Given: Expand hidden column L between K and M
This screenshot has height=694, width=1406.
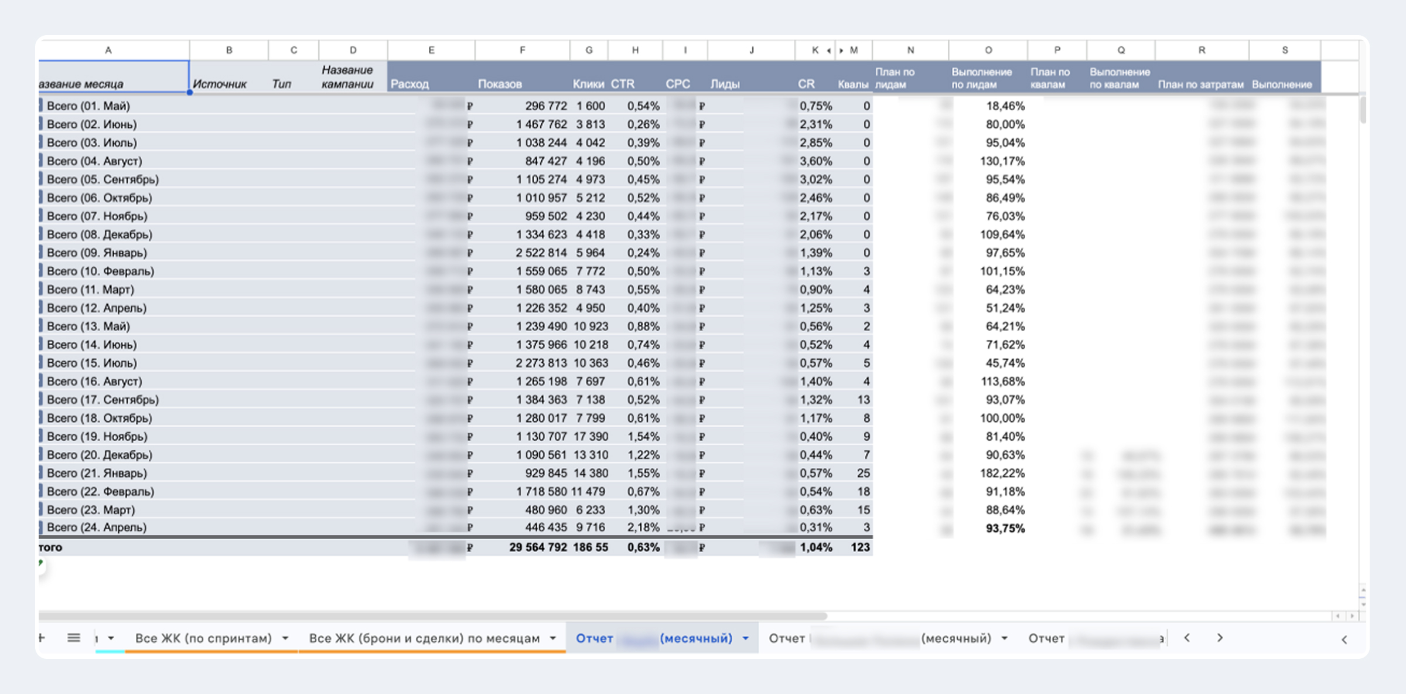Looking at the screenshot, I should tap(835, 50).
